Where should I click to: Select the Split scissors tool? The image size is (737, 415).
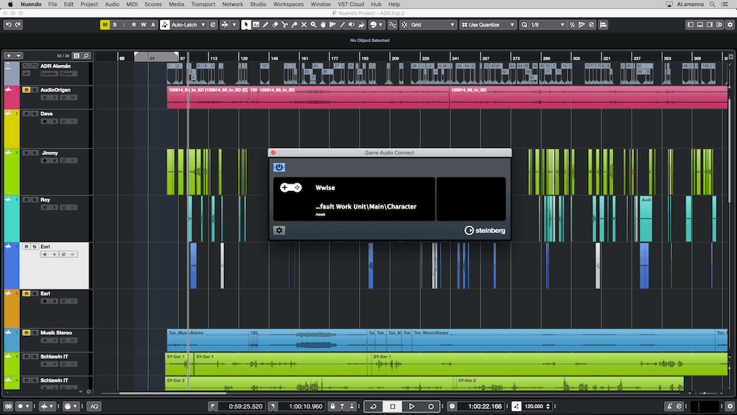[284, 24]
